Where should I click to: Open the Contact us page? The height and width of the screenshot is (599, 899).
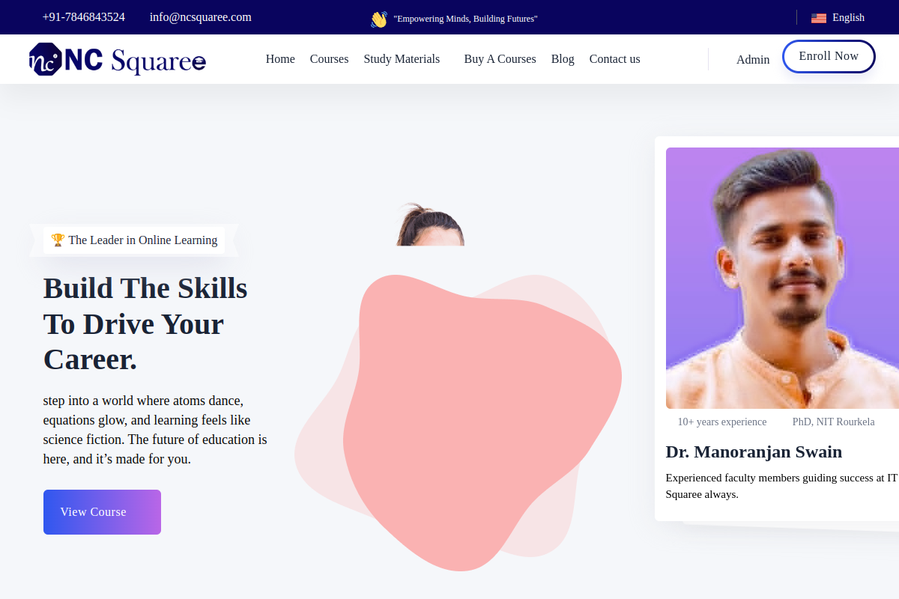(x=614, y=59)
